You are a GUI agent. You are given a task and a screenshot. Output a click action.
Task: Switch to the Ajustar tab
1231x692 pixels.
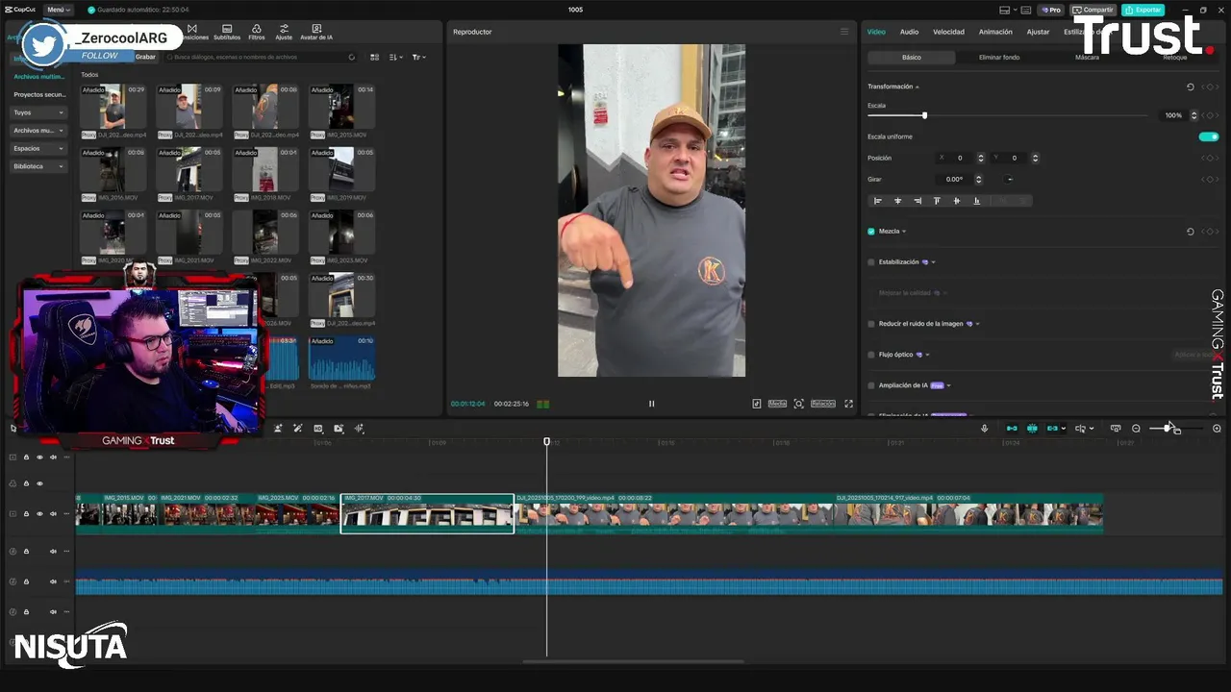coord(1038,32)
